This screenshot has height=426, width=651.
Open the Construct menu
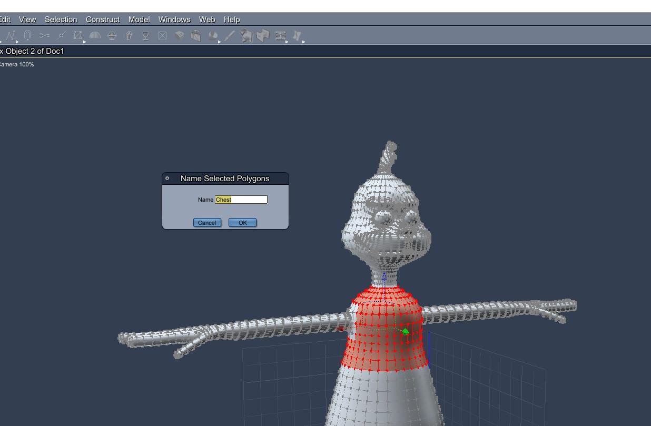coord(103,19)
